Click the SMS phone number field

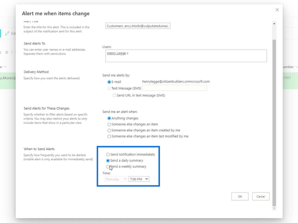pos(175,88)
